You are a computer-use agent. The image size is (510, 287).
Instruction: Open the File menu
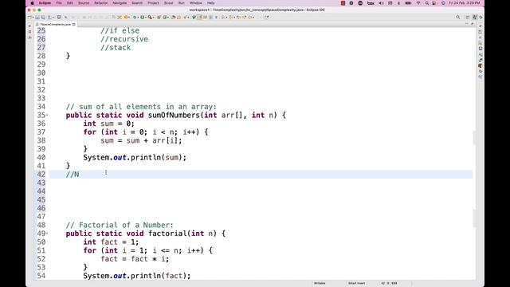[59, 3]
